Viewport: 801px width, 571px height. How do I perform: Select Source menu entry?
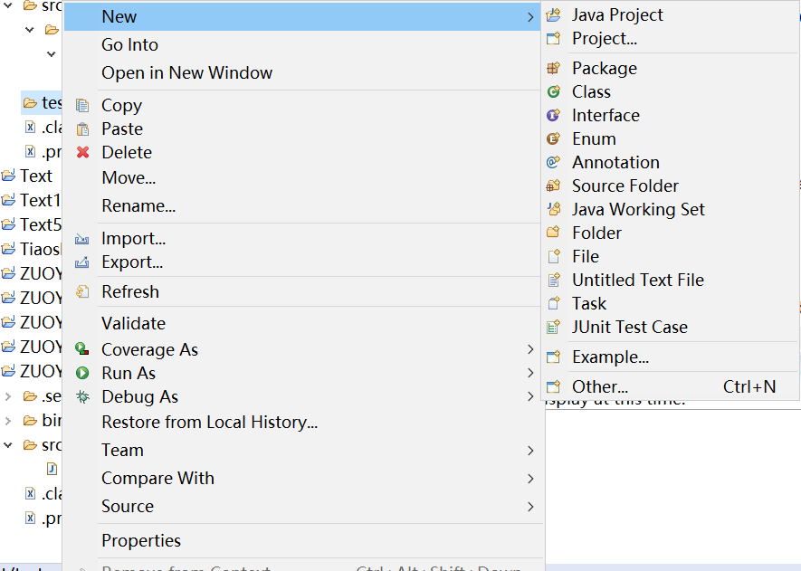(128, 507)
